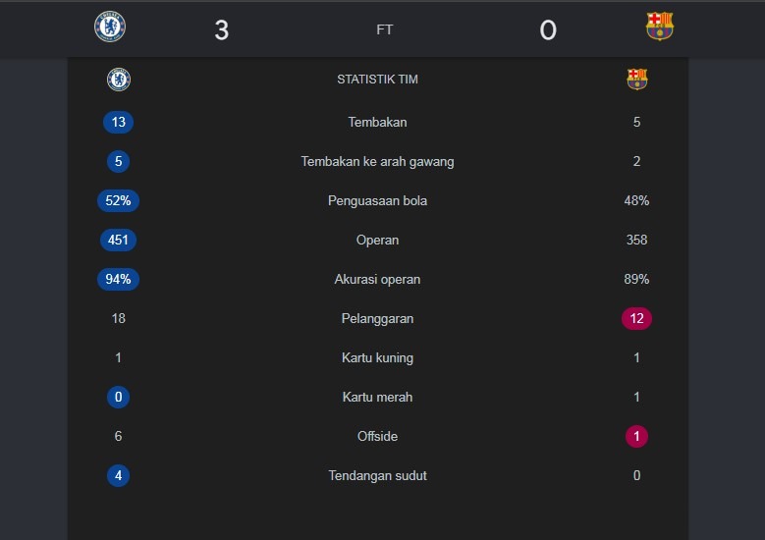The width and height of the screenshot is (765, 540).
Task: Click small Chelsea logo beside Statistik Tim
Action: click(119, 80)
